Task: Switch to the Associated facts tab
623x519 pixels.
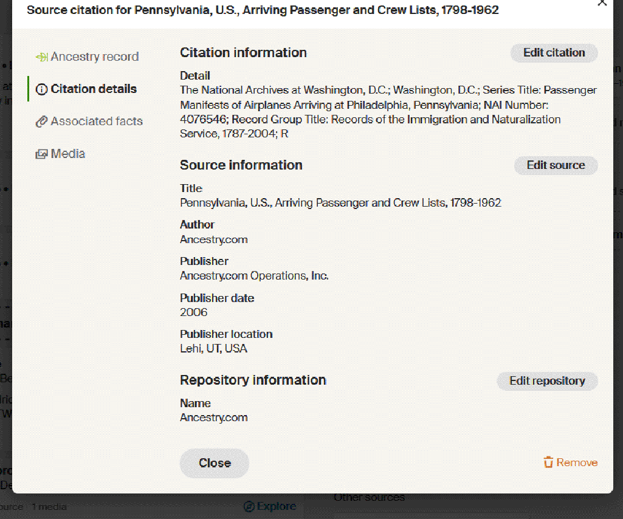Action: [97, 122]
